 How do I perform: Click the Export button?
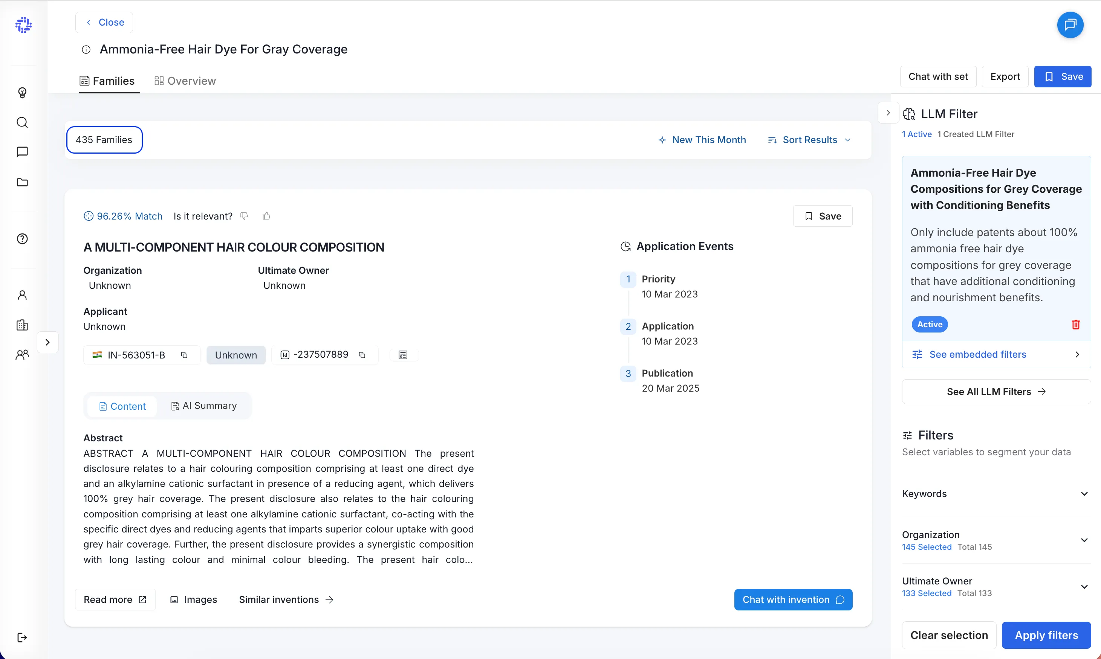1005,76
